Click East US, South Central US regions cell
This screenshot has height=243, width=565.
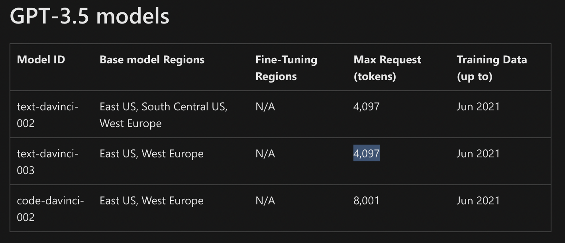(x=164, y=115)
